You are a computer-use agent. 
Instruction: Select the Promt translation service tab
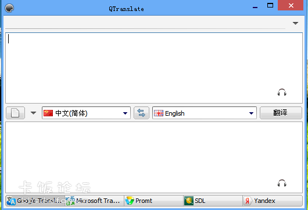[153, 201]
